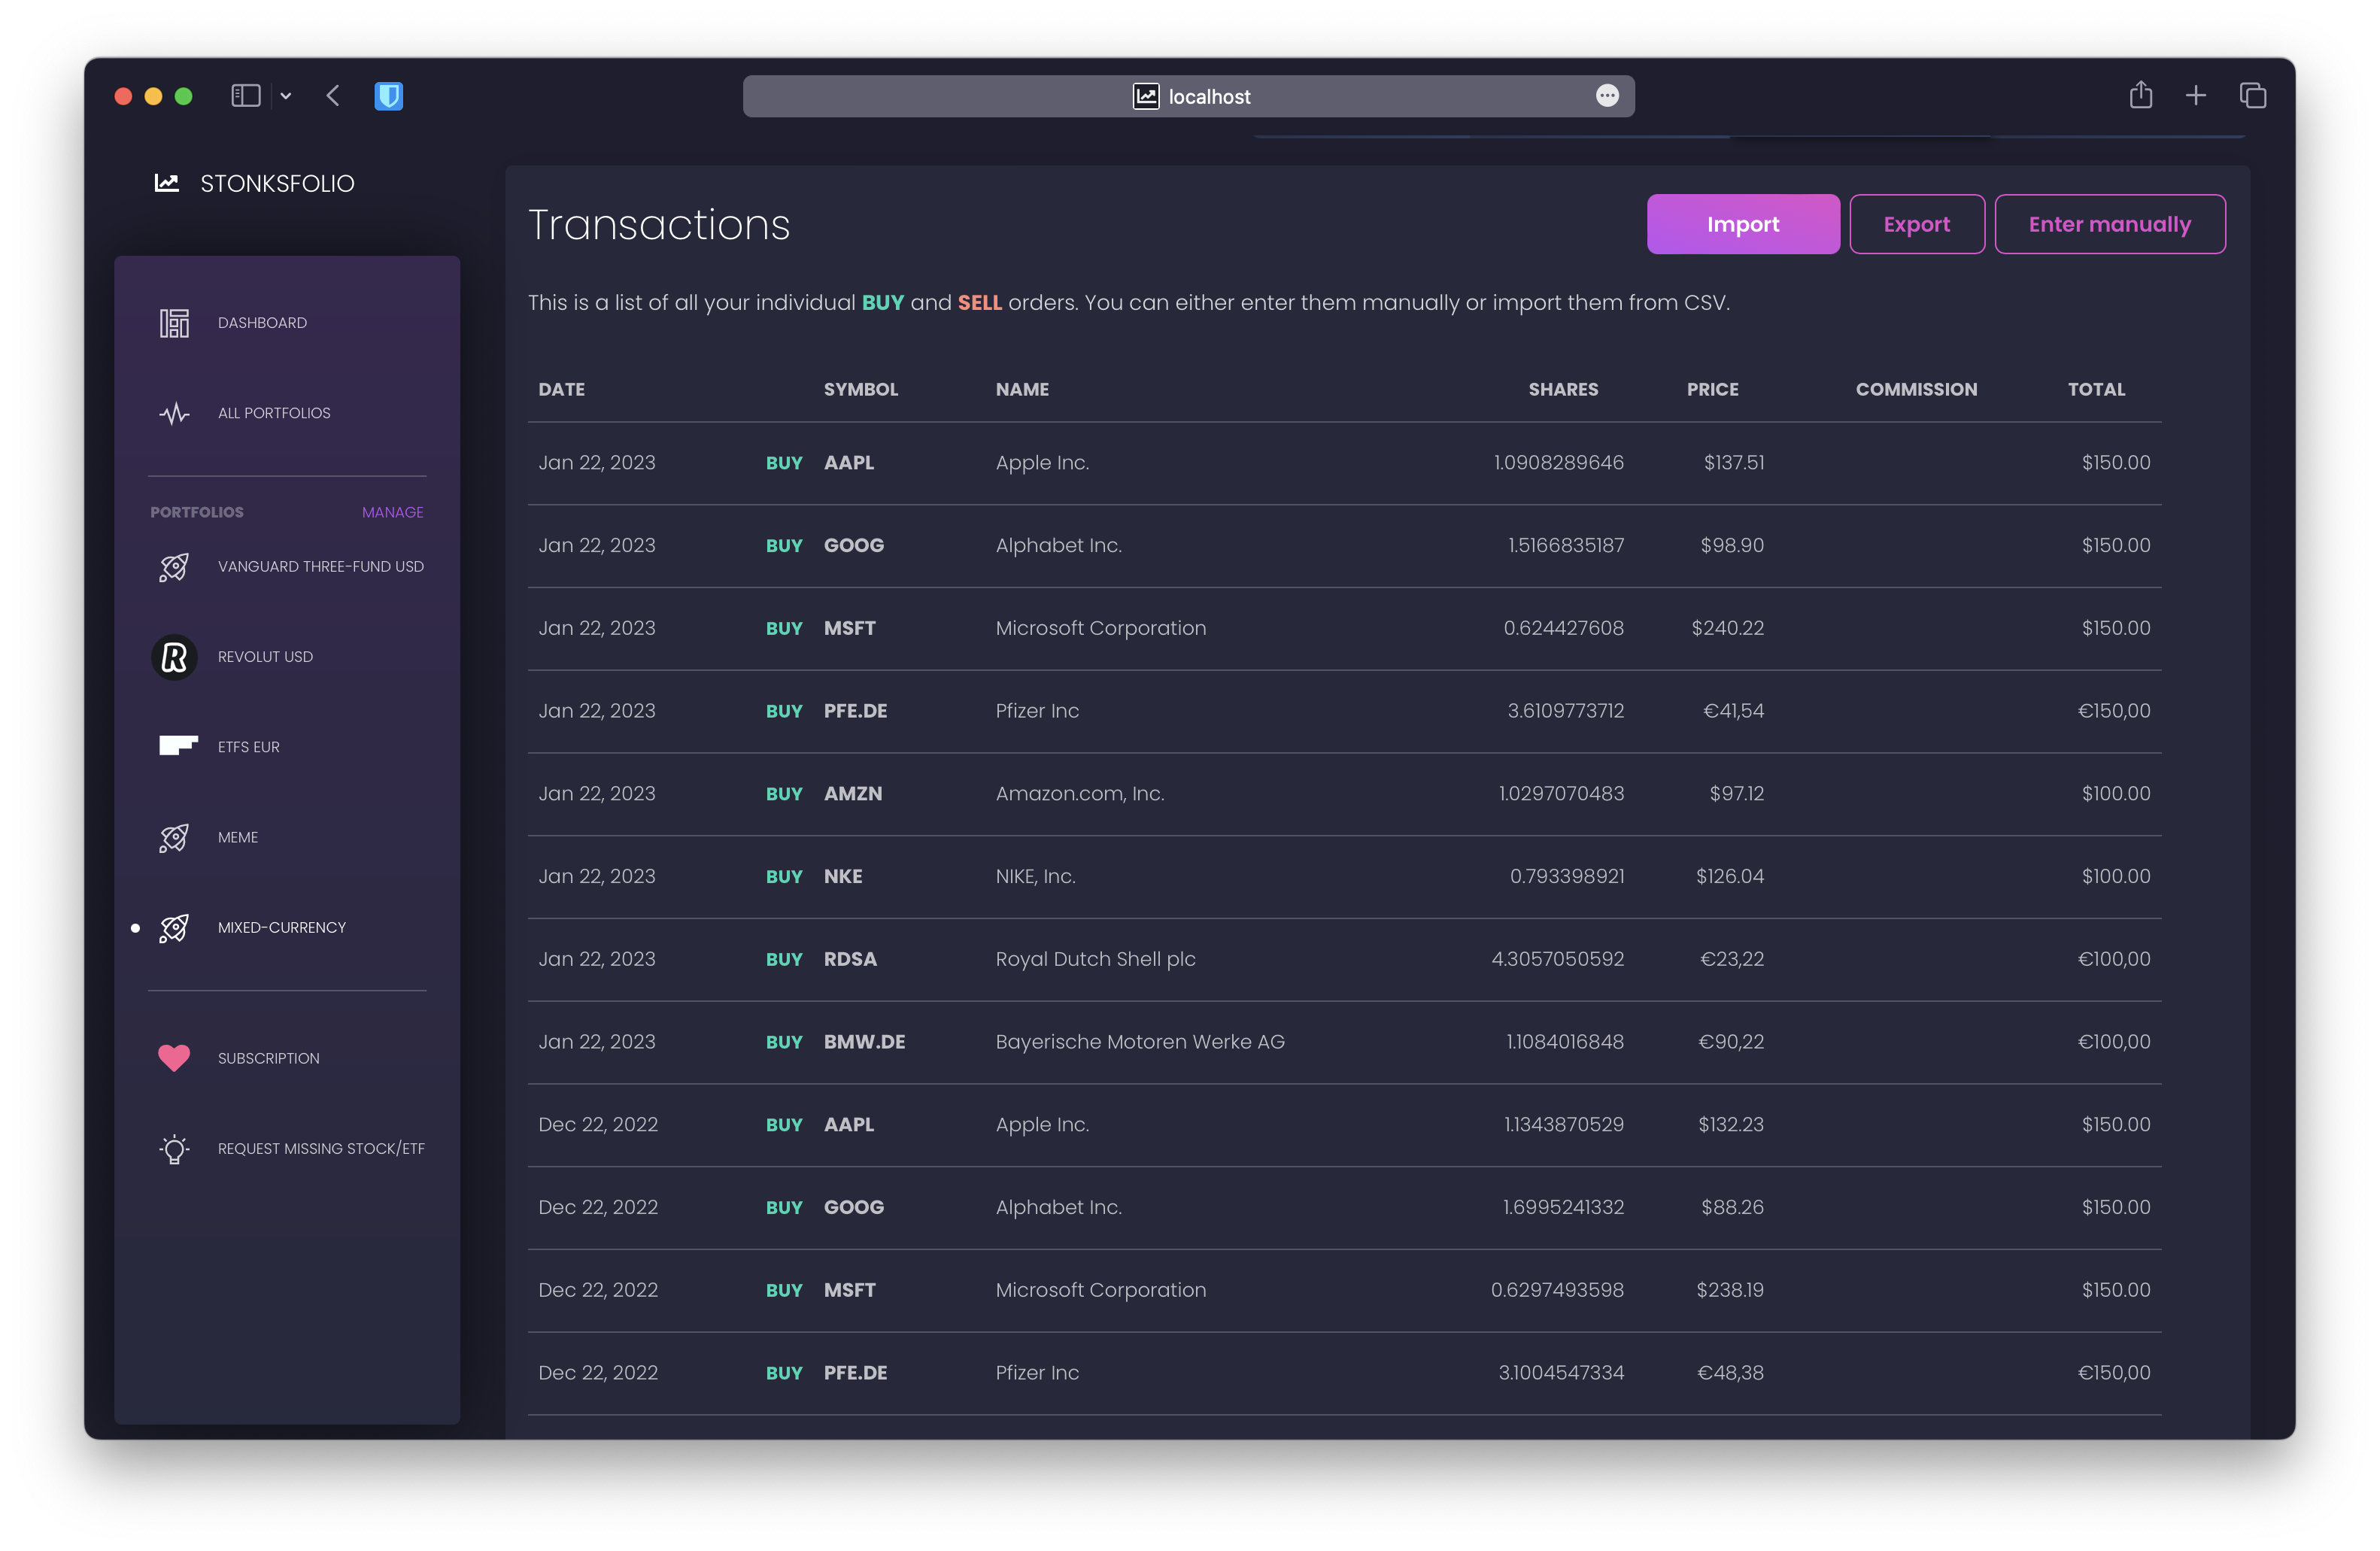Click the Stonksfolio chart logo icon
Screen dimensions: 2380x1551
point(166,183)
